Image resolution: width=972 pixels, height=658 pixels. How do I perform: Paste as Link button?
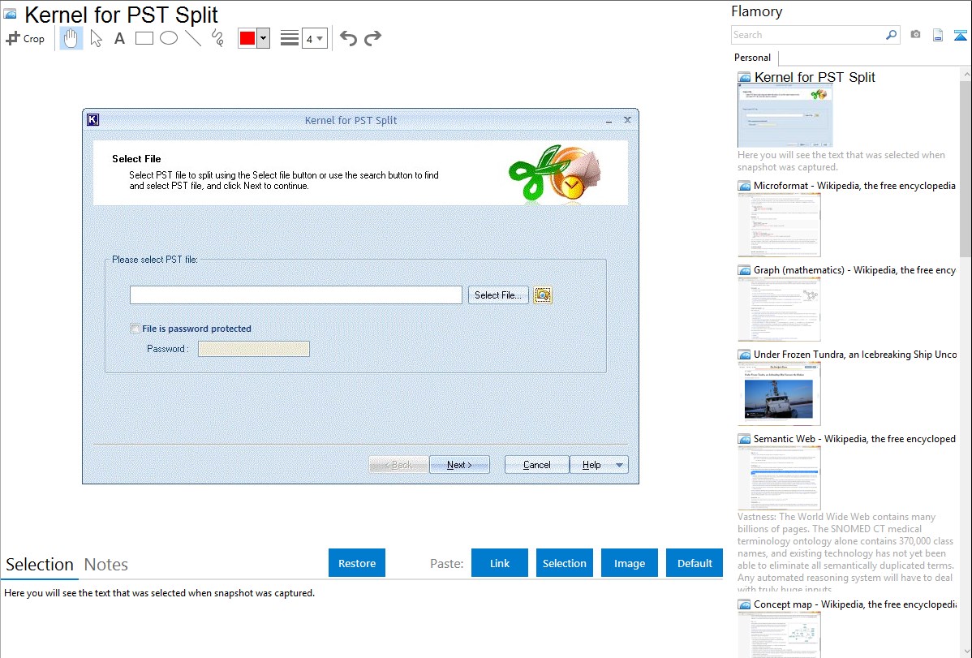pyautogui.click(x=500, y=563)
